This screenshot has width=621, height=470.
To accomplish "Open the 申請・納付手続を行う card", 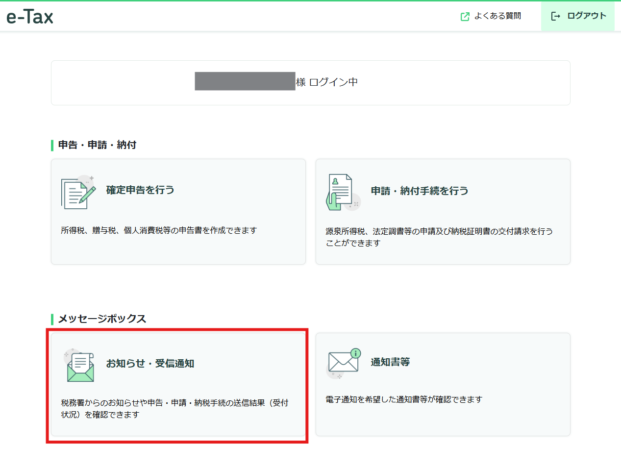I will point(443,211).
